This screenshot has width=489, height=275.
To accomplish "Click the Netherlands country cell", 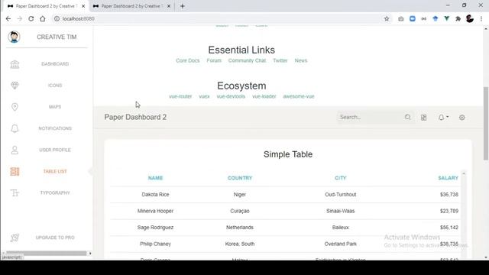I will 240,228.
